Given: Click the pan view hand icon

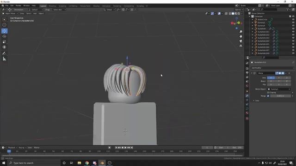Looking at the screenshot, I should point(240,36).
